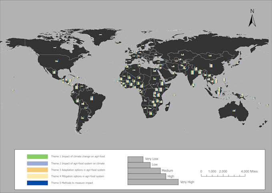Click the '0' scale bar label
The image size is (272, 193).
point(201,171)
